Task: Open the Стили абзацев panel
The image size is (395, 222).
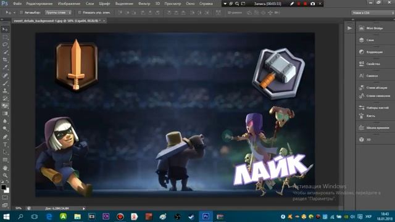Action: coord(375,88)
